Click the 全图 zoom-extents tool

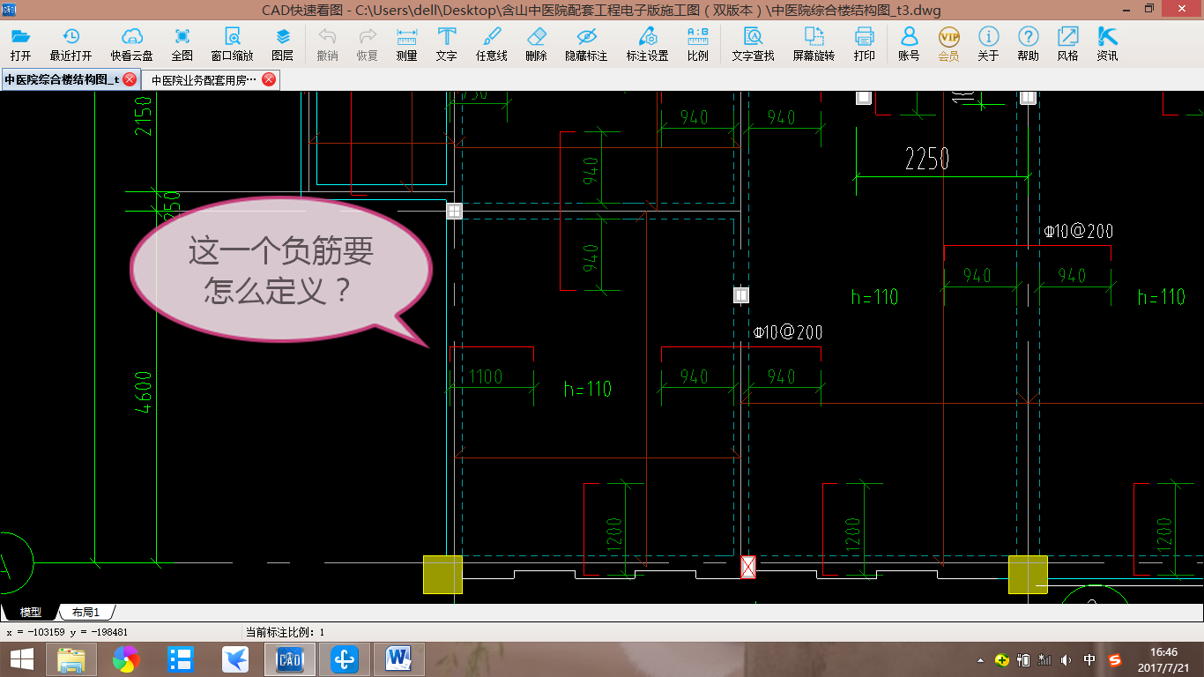pyautogui.click(x=182, y=44)
